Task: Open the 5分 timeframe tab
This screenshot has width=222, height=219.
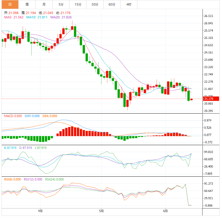Action: tap(61, 5)
